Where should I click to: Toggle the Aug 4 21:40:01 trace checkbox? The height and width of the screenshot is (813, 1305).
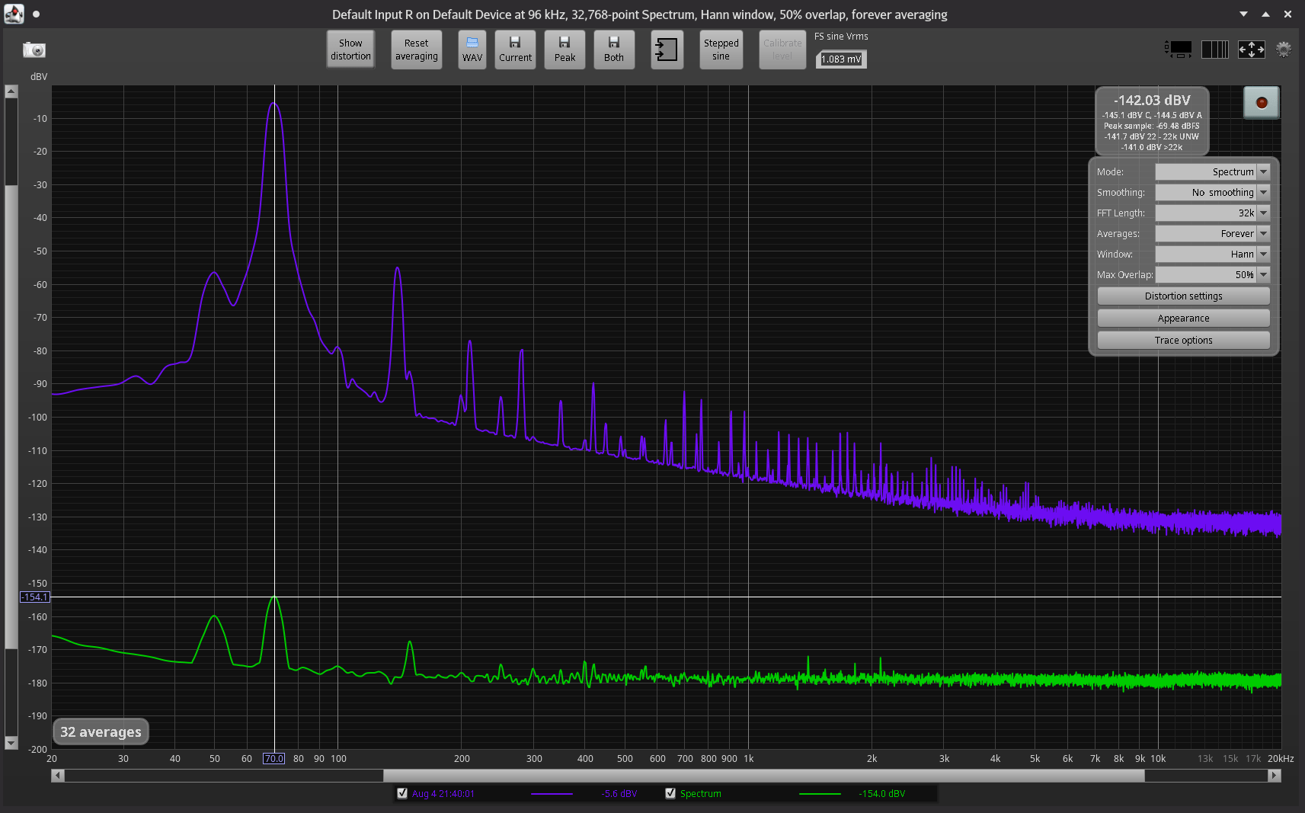point(402,793)
